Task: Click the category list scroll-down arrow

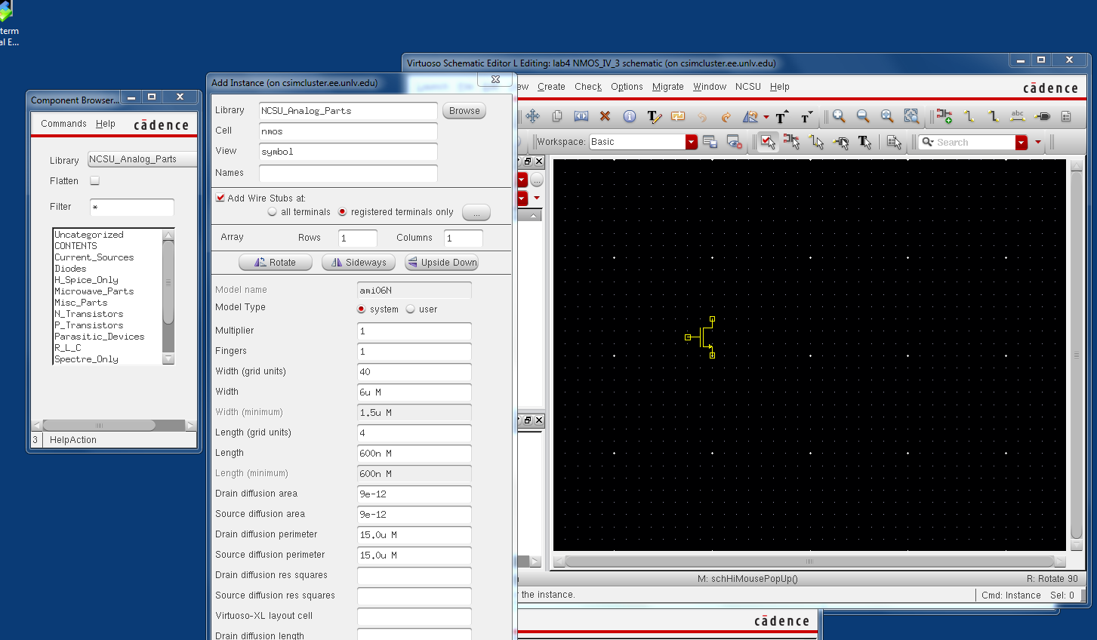Action: pyautogui.click(x=168, y=358)
